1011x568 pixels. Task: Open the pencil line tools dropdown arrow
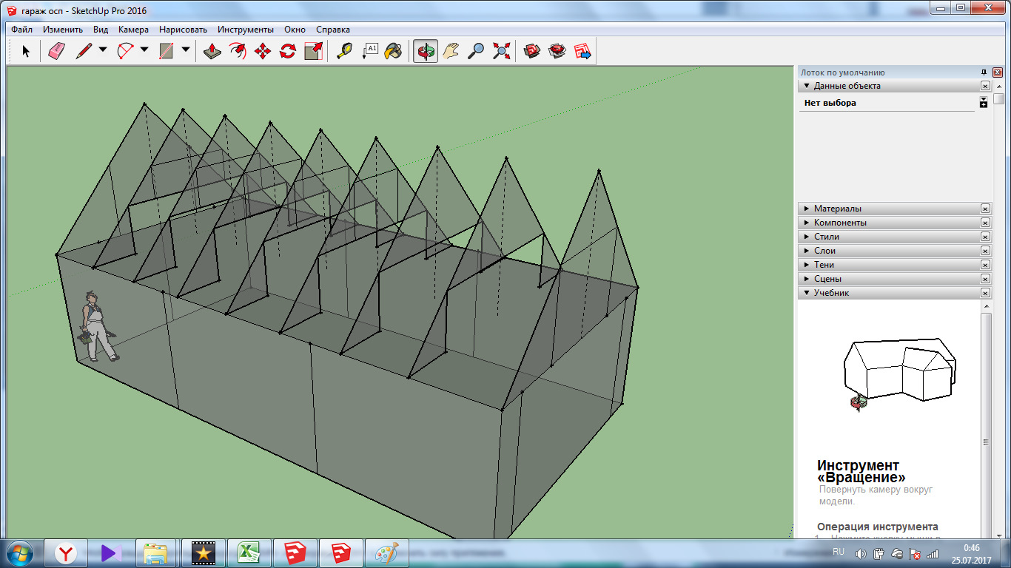103,50
